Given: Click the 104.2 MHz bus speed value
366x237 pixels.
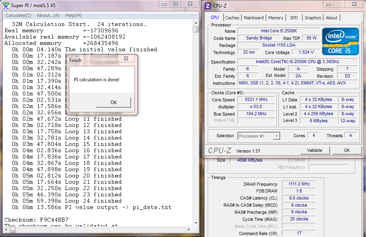Looking at the screenshot, I should (256, 114).
